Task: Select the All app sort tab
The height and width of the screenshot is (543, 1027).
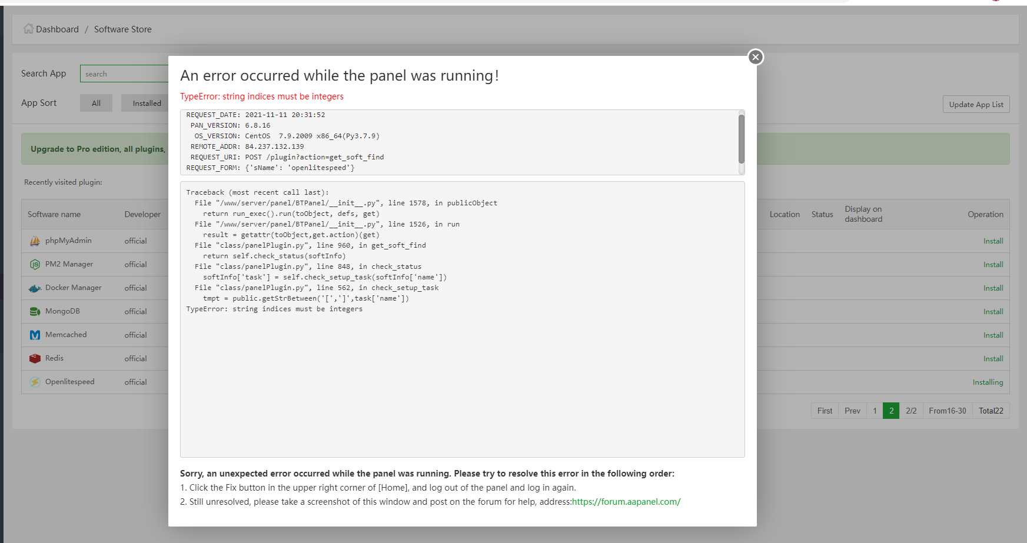Action: click(96, 103)
